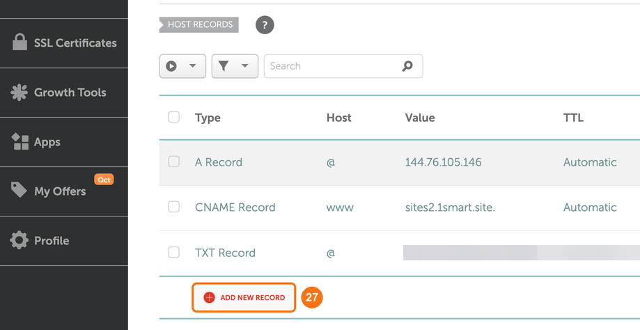Click the ADD NEW RECORD button

pyautogui.click(x=244, y=297)
